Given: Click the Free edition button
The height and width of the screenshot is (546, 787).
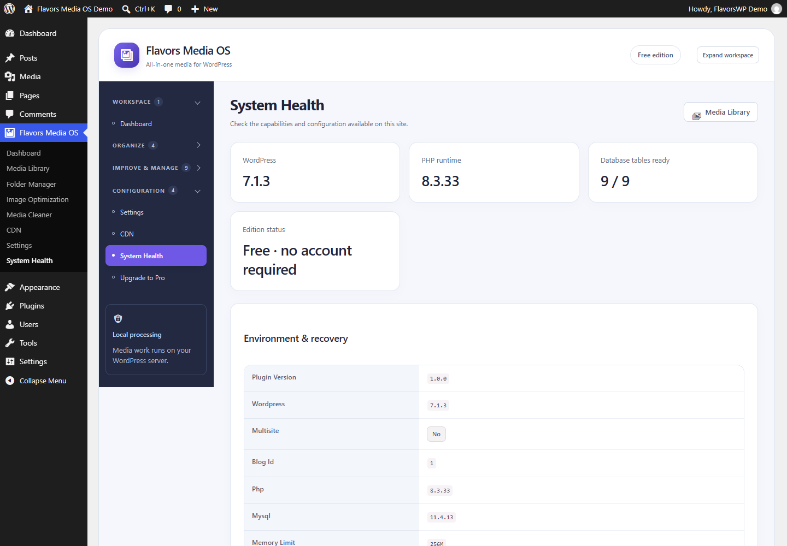Looking at the screenshot, I should [x=655, y=55].
